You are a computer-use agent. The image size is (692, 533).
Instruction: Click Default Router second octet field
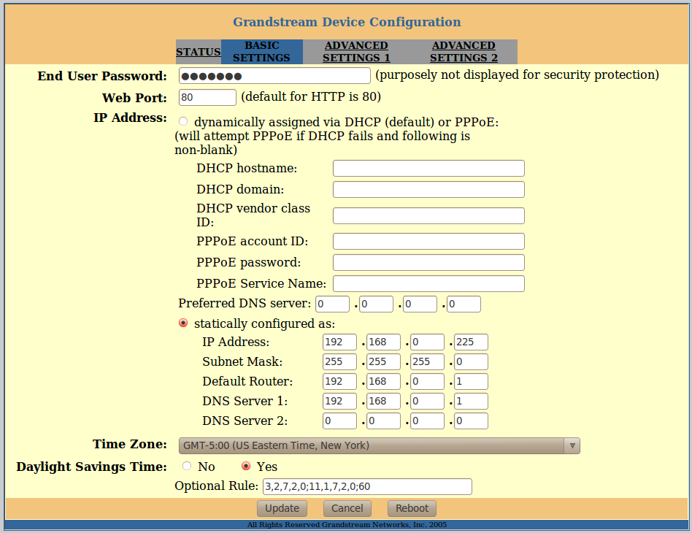click(x=383, y=382)
